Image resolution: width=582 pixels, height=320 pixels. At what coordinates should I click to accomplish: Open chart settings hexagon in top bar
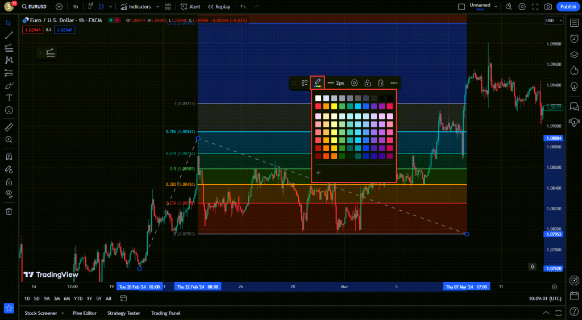[522, 7]
